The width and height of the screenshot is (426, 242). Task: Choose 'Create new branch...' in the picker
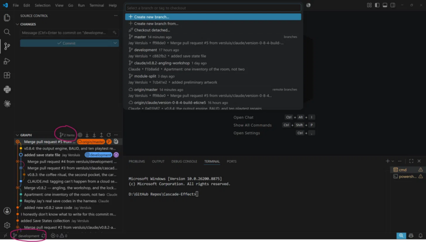(213, 17)
